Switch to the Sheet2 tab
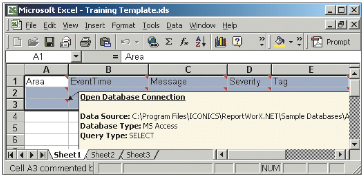 (x=103, y=155)
